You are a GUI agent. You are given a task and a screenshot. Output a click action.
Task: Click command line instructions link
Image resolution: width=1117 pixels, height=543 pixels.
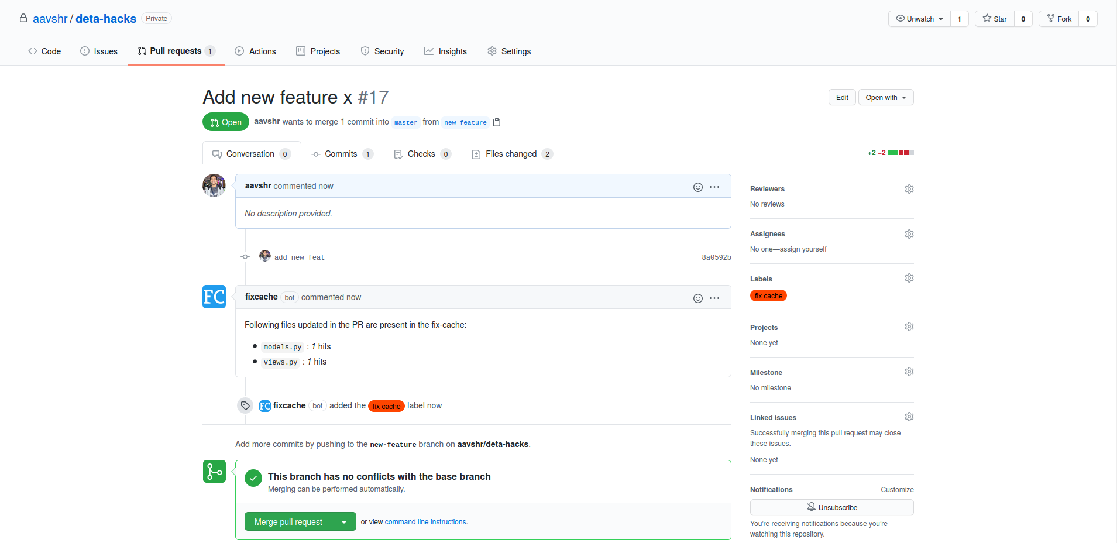tap(425, 522)
